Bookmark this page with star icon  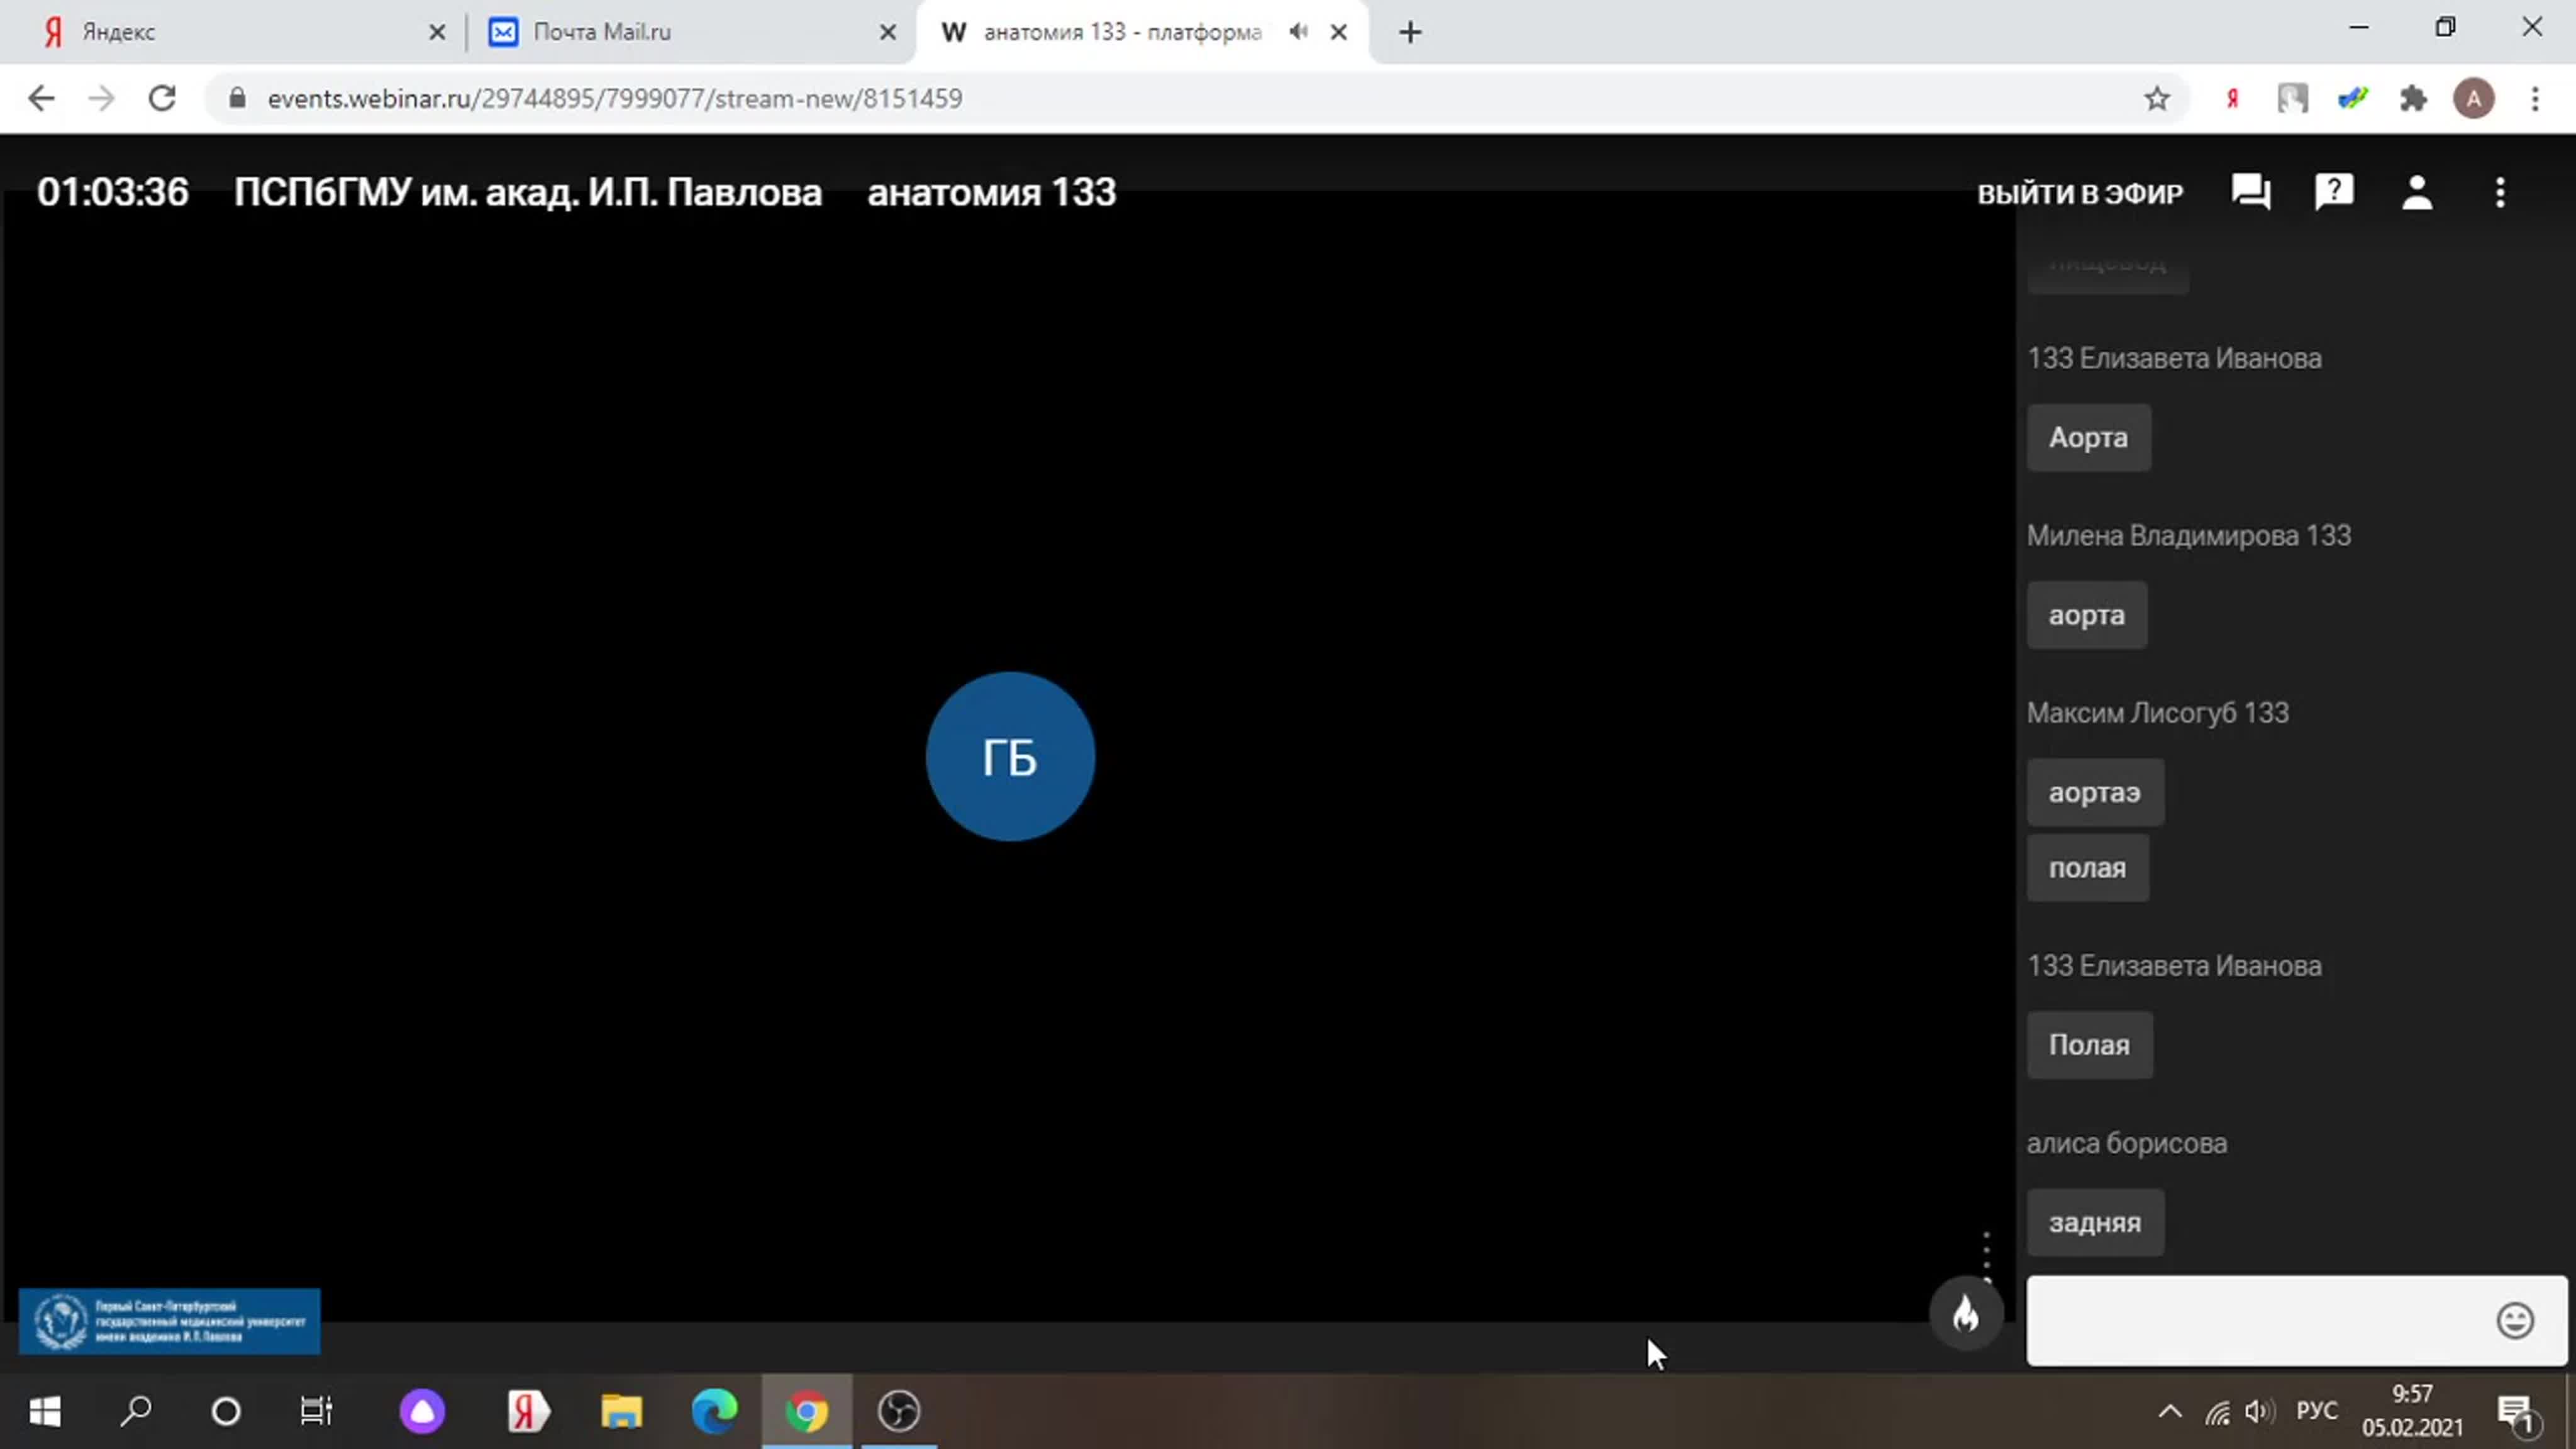click(2157, 98)
